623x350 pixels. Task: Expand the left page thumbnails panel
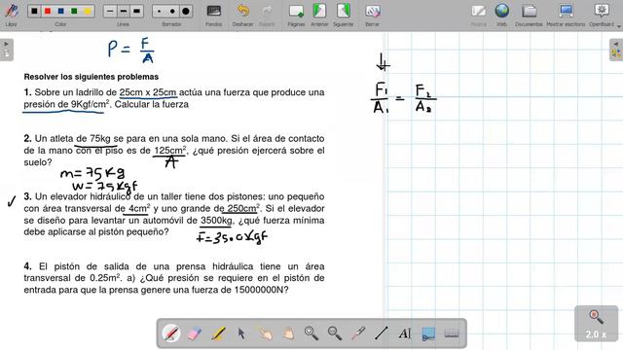pos(7,50)
